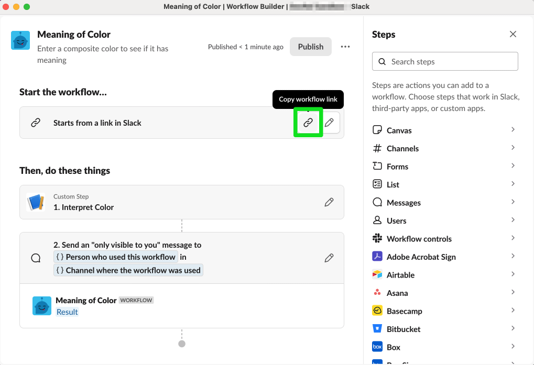The width and height of the screenshot is (534, 365).
Task: Open the workflow overflow options menu
Action: 345,47
